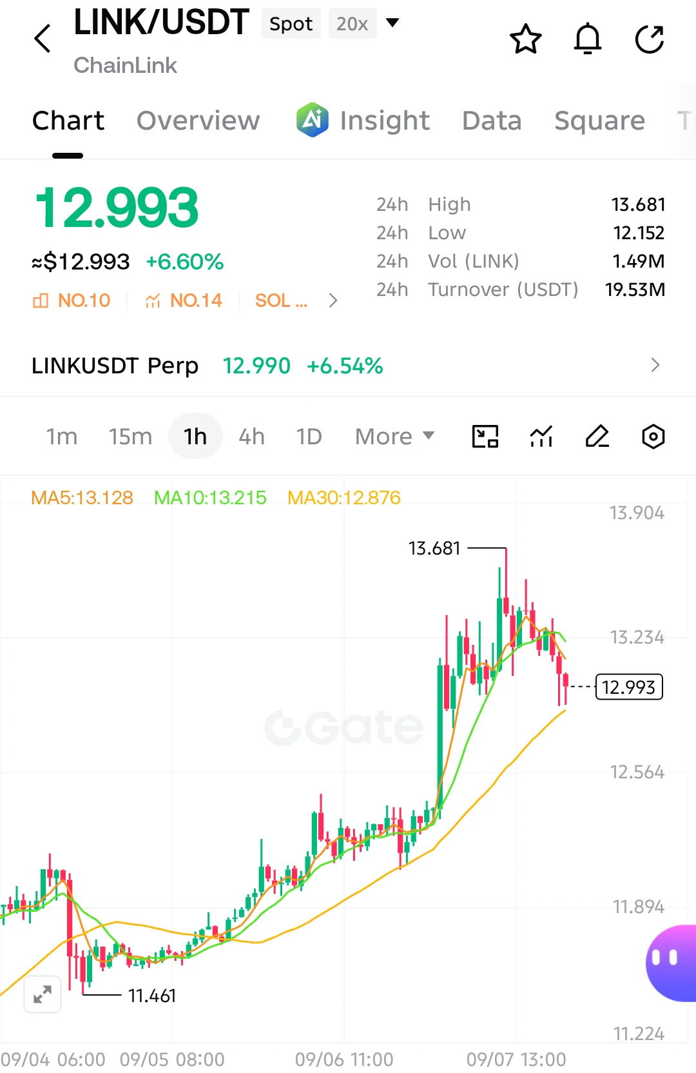The image size is (696, 1073).
Task: Open LINKUSDT Perp row chevron
Action: tap(655, 365)
